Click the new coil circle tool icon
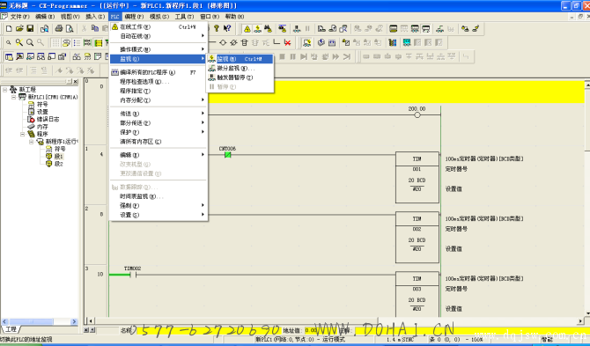The width and height of the screenshot is (590, 346). pyautogui.click(x=223, y=43)
